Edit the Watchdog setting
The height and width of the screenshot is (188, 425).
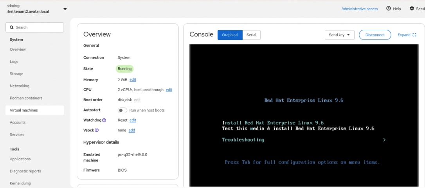point(133,120)
